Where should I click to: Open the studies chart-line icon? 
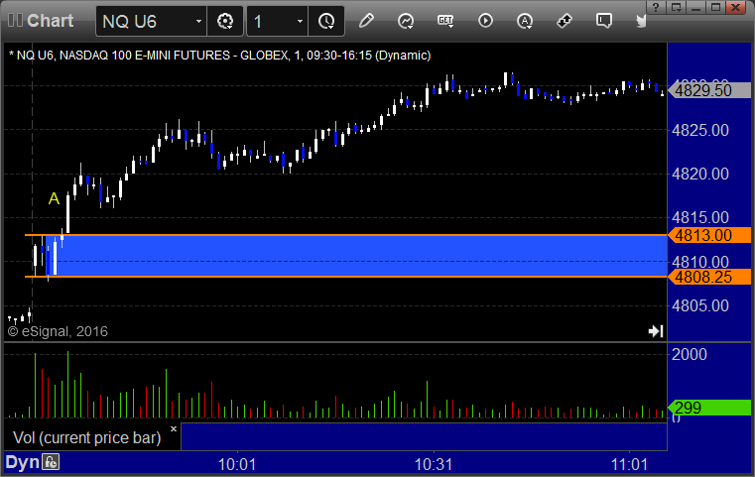point(406,21)
